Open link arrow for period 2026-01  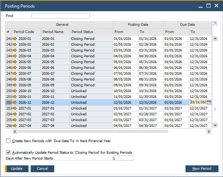point(15,39)
